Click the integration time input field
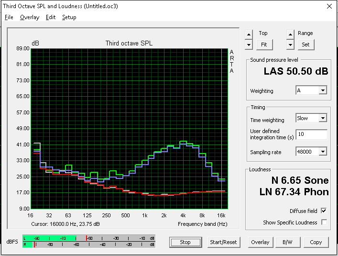Screen dimensions: 338x256 tap(311, 134)
